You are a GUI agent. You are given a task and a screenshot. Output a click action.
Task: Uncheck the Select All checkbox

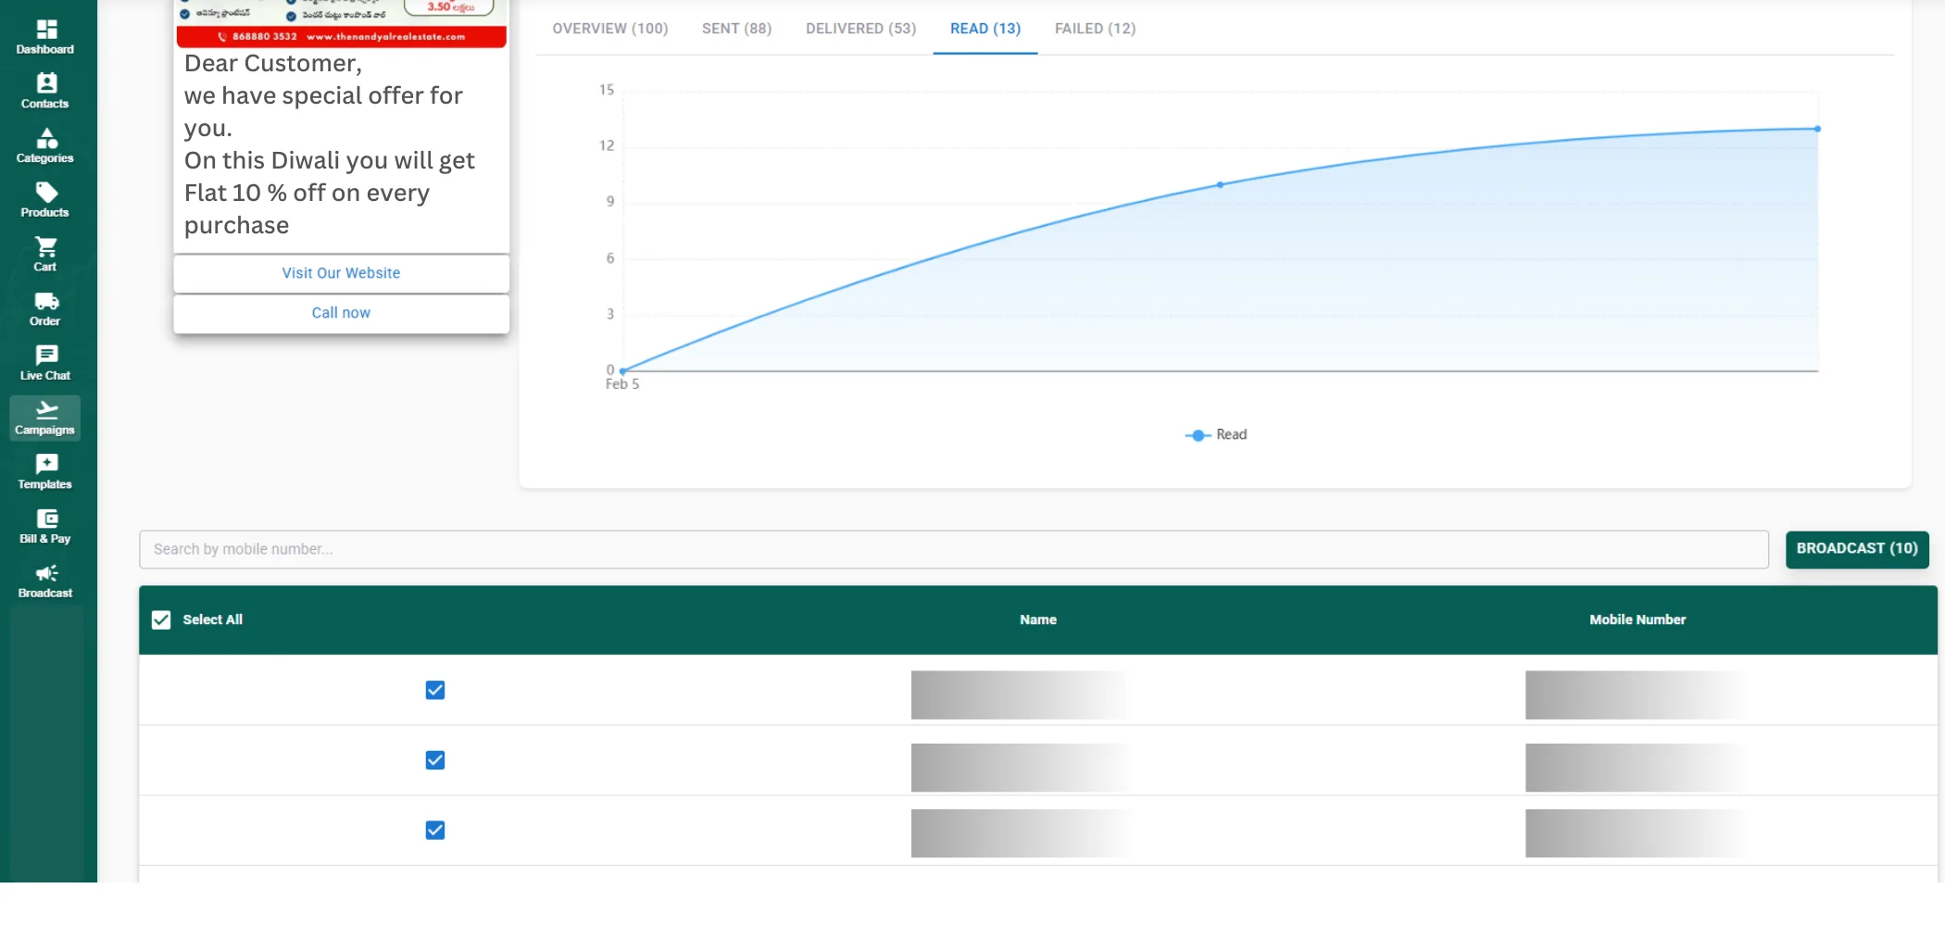[161, 619]
